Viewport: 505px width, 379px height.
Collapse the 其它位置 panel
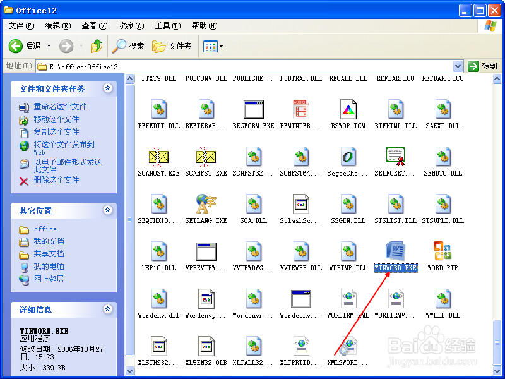pyautogui.click(x=107, y=210)
